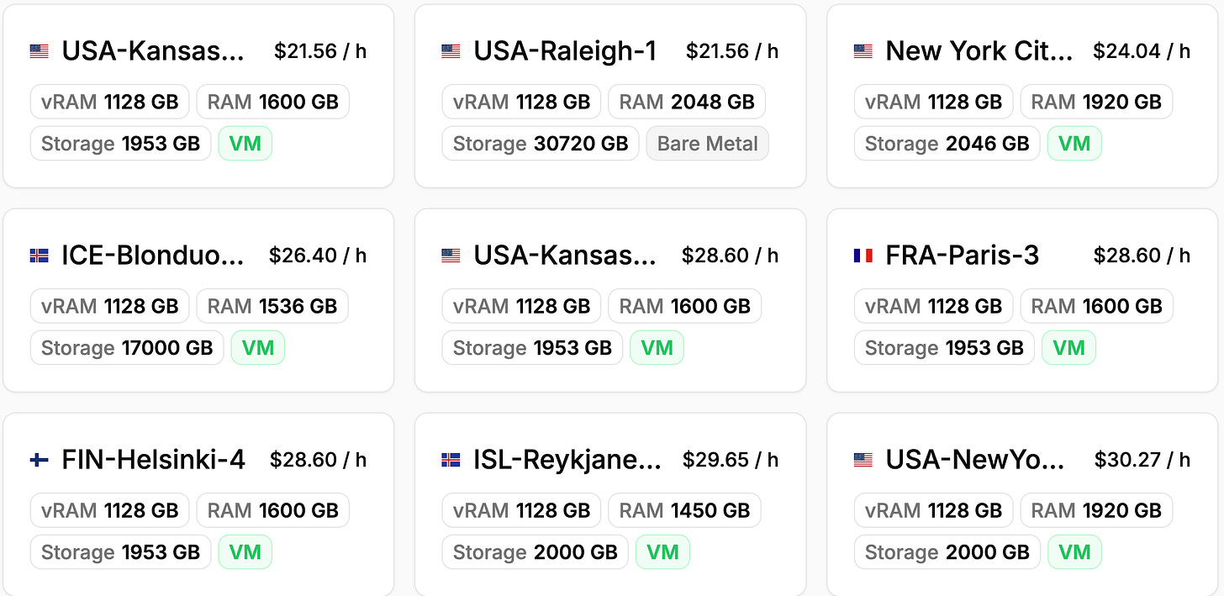Click the US flag on New York Cit card
Screen dimensions: 1224x596
coord(863,51)
